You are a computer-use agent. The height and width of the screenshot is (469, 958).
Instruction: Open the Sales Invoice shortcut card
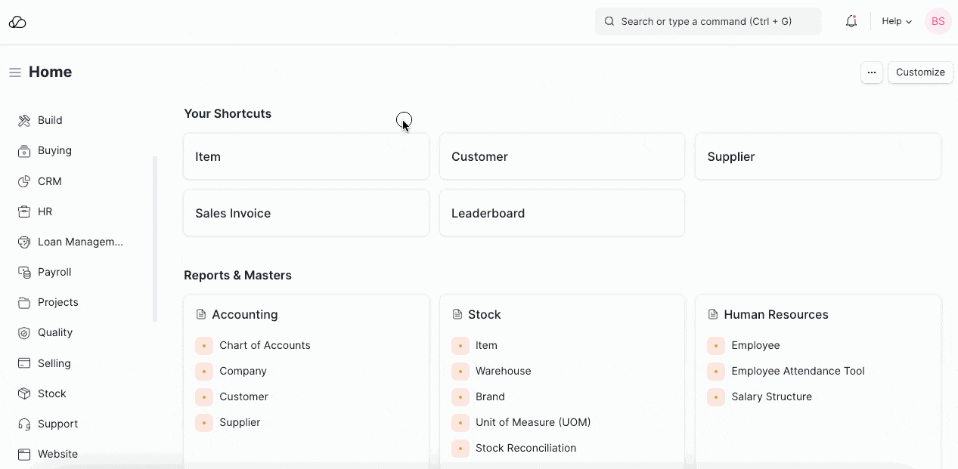tap(305, 213)
